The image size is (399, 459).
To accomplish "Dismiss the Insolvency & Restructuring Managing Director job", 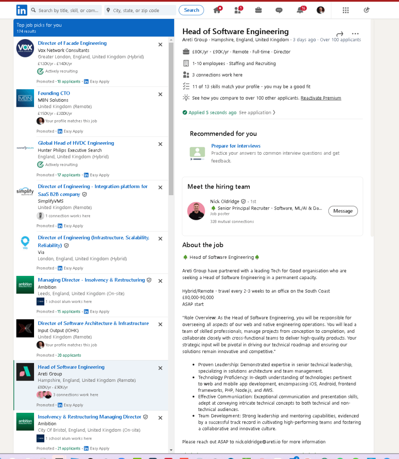I will pyautogui.click(x=160, y=418).
